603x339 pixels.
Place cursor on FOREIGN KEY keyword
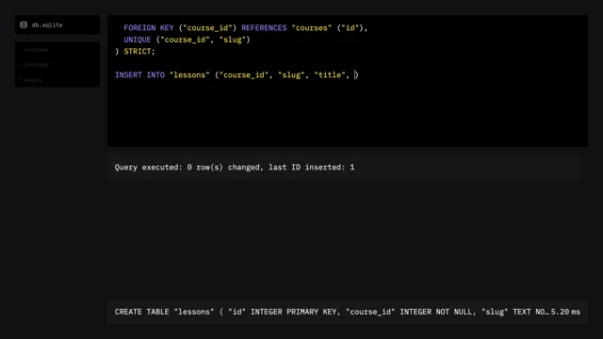pos(149,28)
